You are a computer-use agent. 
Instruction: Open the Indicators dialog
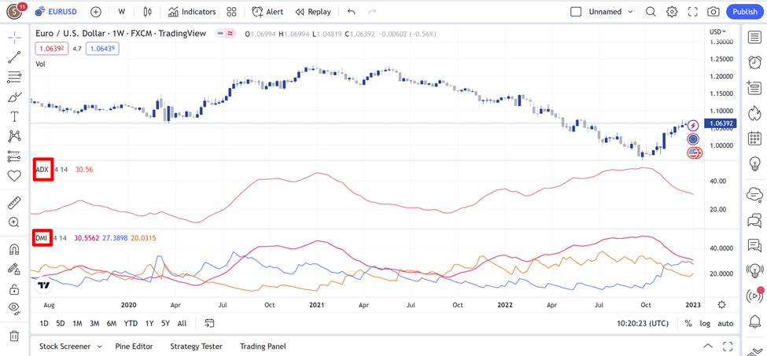tap(192, 11)
